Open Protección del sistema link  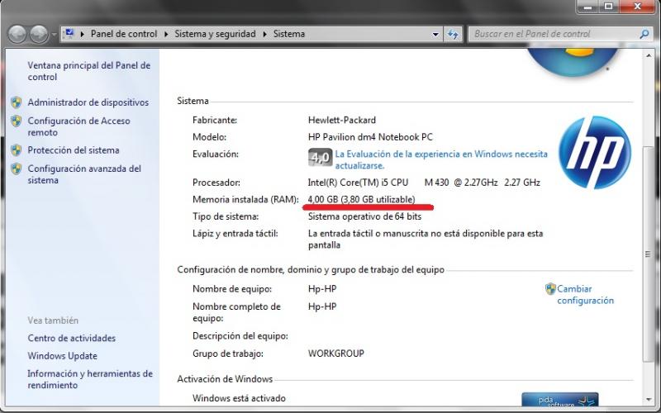pyautogui.click(x=74, y=150)
